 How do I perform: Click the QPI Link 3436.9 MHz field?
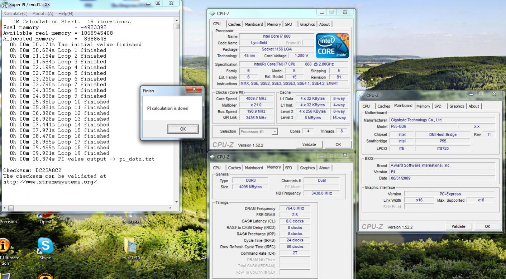point(256,117)
